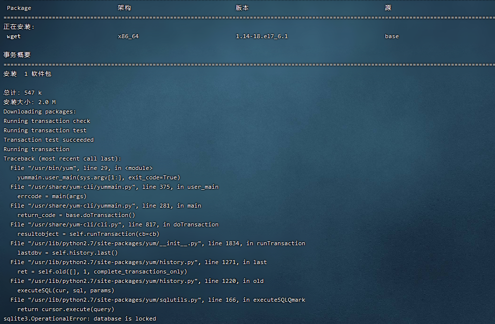
Task: Click the history.py line 1220 traceback entry
Action: (137, 281)
